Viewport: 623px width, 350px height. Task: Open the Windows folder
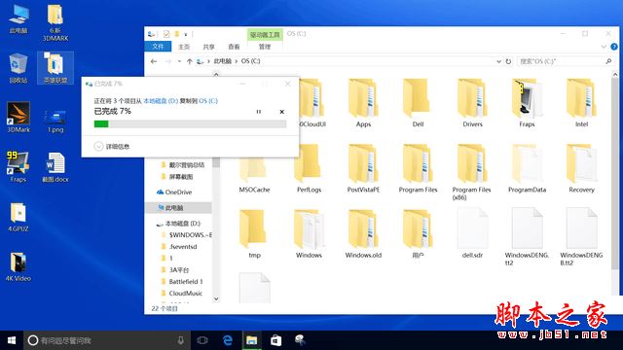click(309, 234)
